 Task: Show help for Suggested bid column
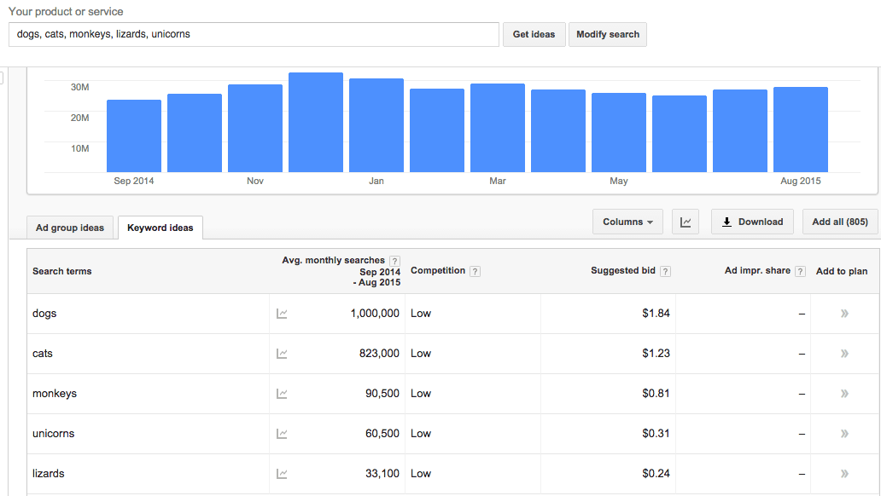pyautogui.click(x=665, y=271)
